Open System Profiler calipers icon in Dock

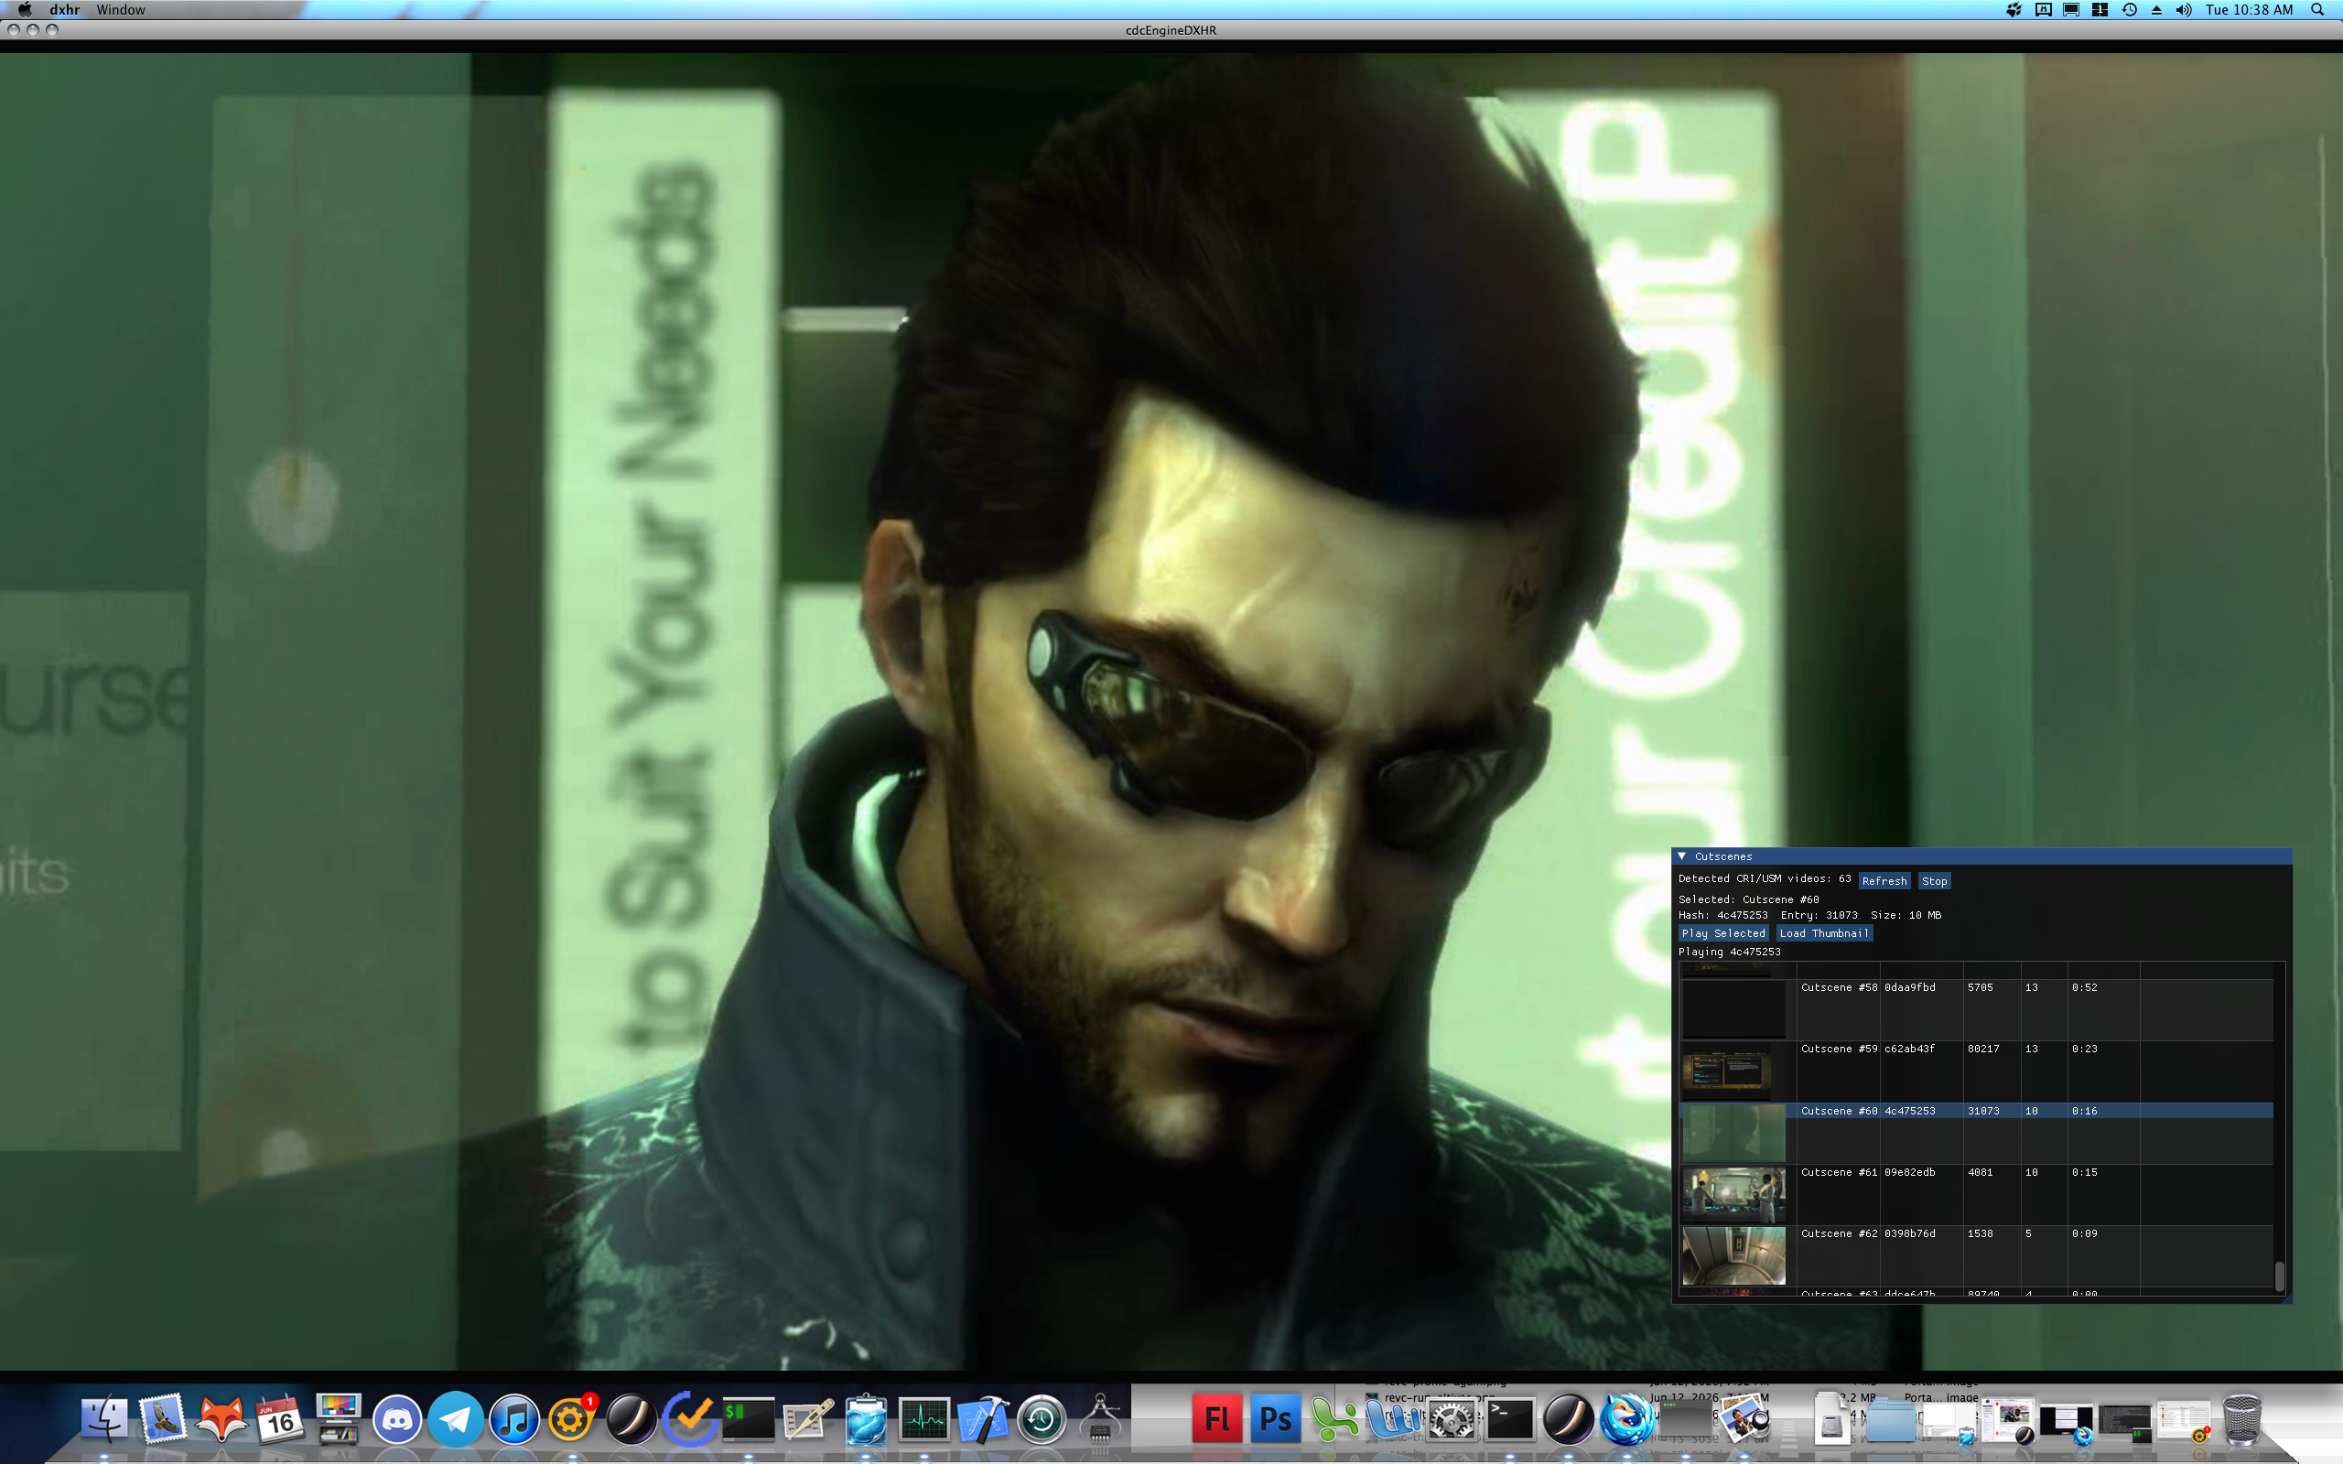click(1100, 1420)
